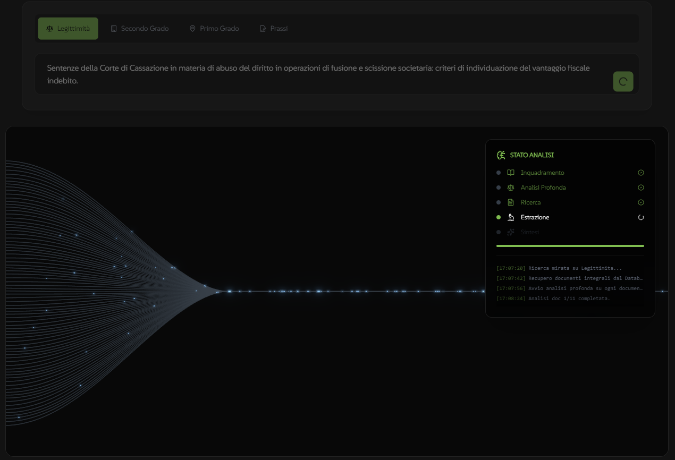Select the Estrazione step label

click(535, 217)
